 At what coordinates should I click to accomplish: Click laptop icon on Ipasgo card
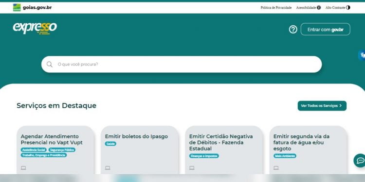108,167
